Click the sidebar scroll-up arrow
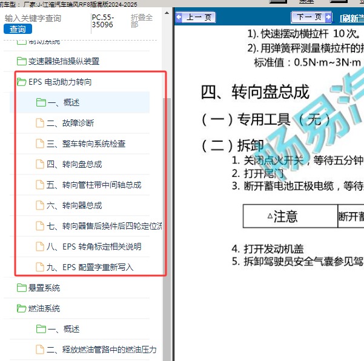 (x=167, y=13)
